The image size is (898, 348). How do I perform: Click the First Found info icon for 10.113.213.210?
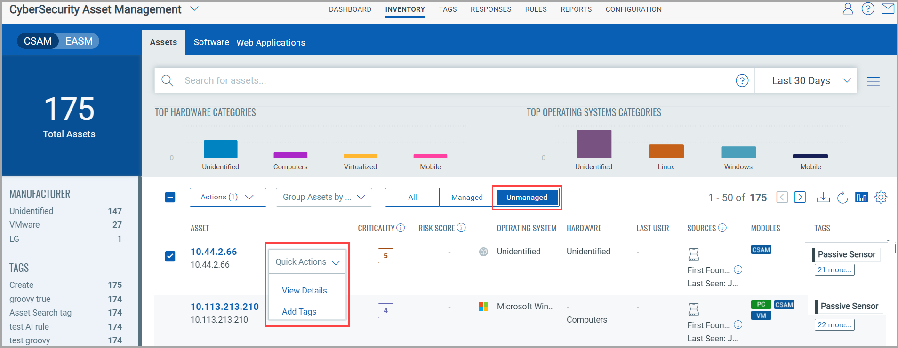pyautogui.click(x=738, y=324)
